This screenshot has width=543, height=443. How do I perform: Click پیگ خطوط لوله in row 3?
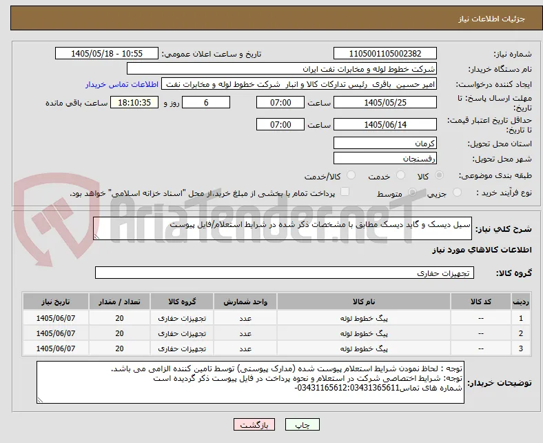coord(364,348)
